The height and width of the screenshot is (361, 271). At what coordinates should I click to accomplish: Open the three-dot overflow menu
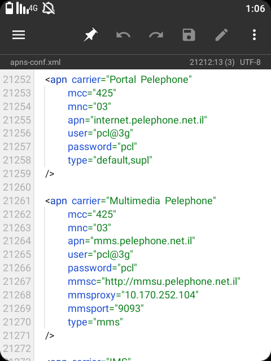[254, 35]
